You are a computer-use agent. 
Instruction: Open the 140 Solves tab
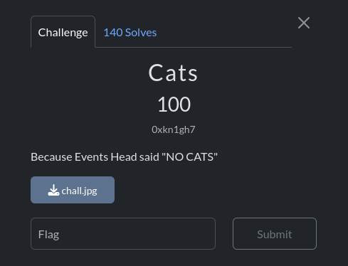click(130, 33)
